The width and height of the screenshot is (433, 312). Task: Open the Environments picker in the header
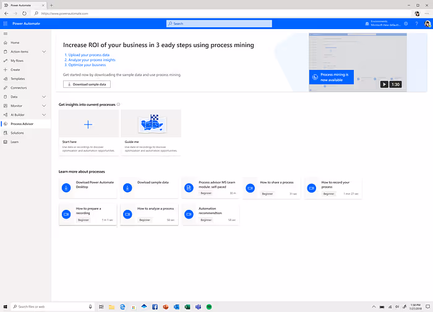tap(383, 24)
